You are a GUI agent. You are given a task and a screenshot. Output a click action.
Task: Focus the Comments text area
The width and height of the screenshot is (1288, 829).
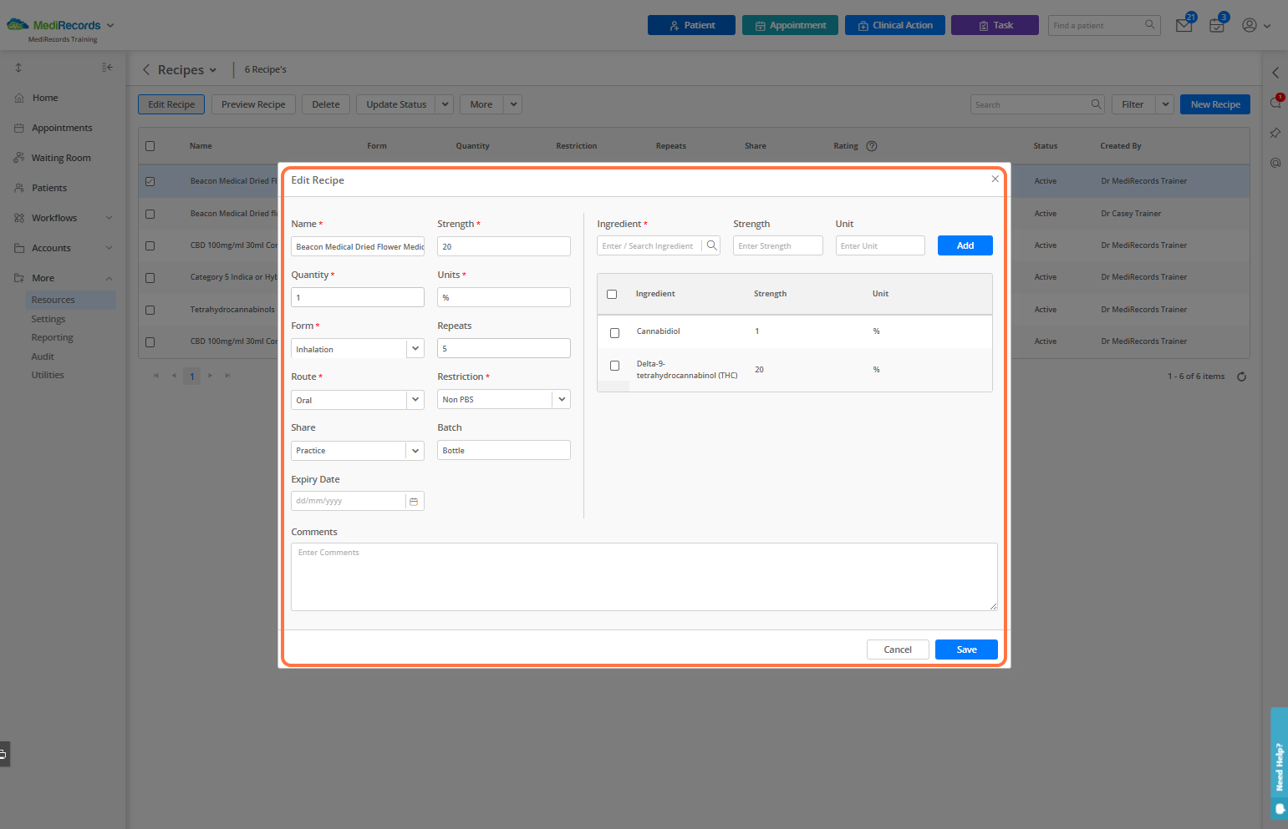tap(644, 577)
